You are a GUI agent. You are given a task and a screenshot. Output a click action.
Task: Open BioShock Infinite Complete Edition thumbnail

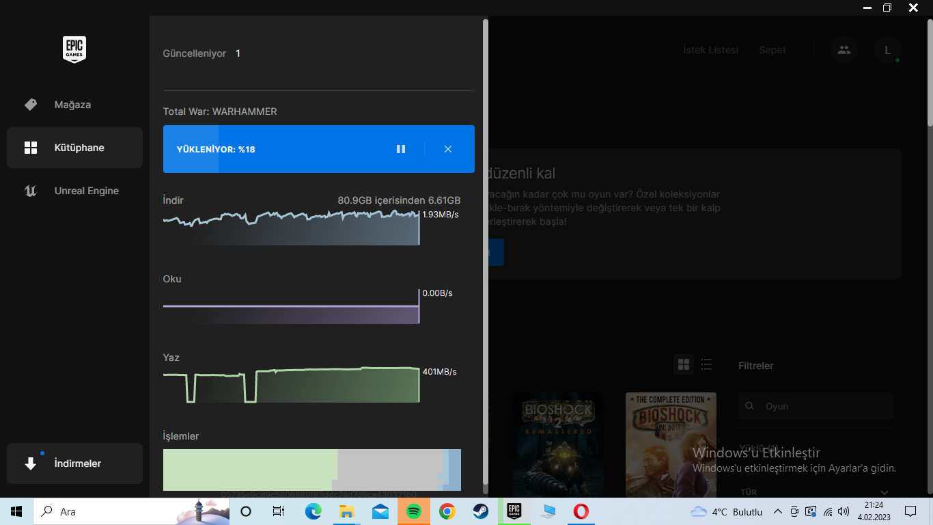[671, 445]
